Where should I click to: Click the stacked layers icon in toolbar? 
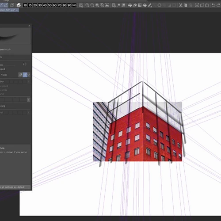pyautogui.click(x=19, y=5)
